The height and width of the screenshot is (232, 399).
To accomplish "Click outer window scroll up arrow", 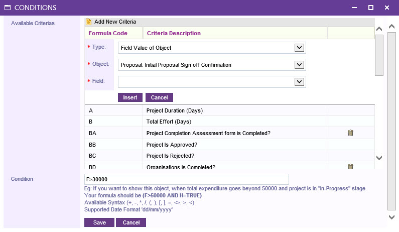I will [x=391, y=26].
